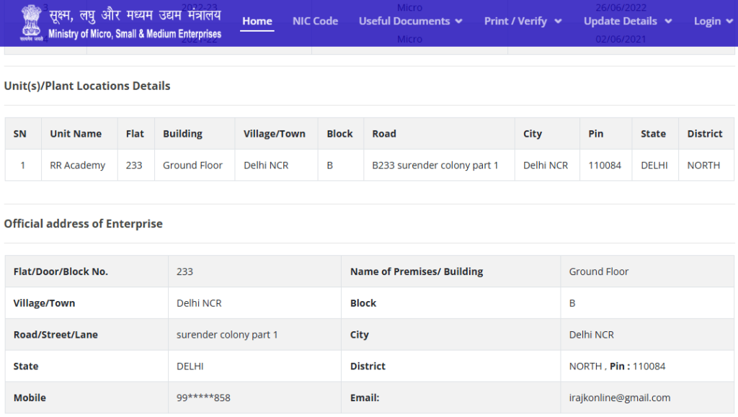Go to the Home menu item
The height and width of the screenshot is (417, 738).
click(x=257, y=21)
